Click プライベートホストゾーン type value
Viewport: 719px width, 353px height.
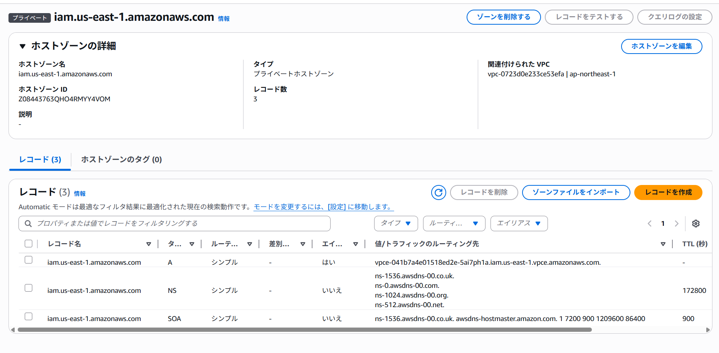coord(294,74)
